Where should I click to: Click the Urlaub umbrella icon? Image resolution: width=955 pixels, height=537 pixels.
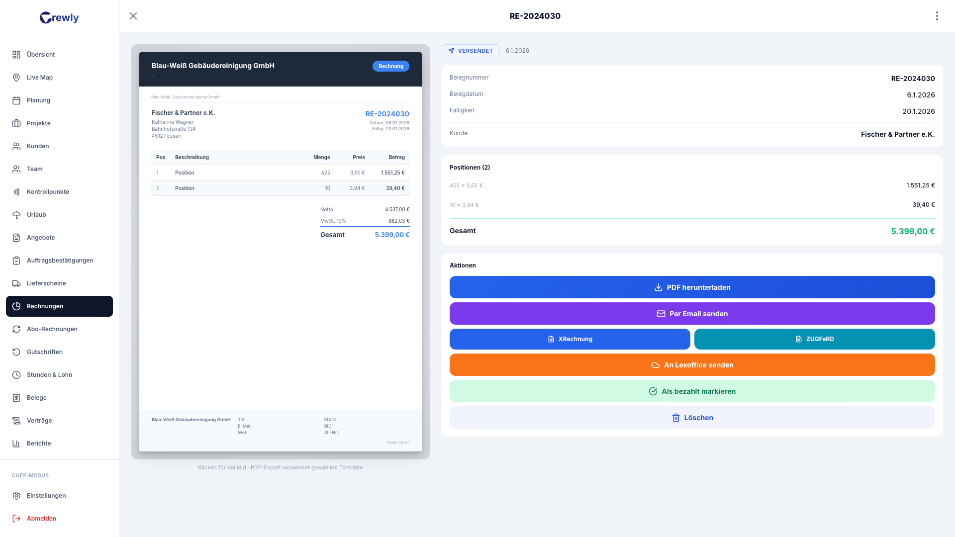coord(16,215)
